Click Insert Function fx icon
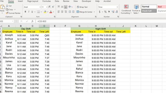This screenshot has height=93, width=166. [x=32, y=21]
